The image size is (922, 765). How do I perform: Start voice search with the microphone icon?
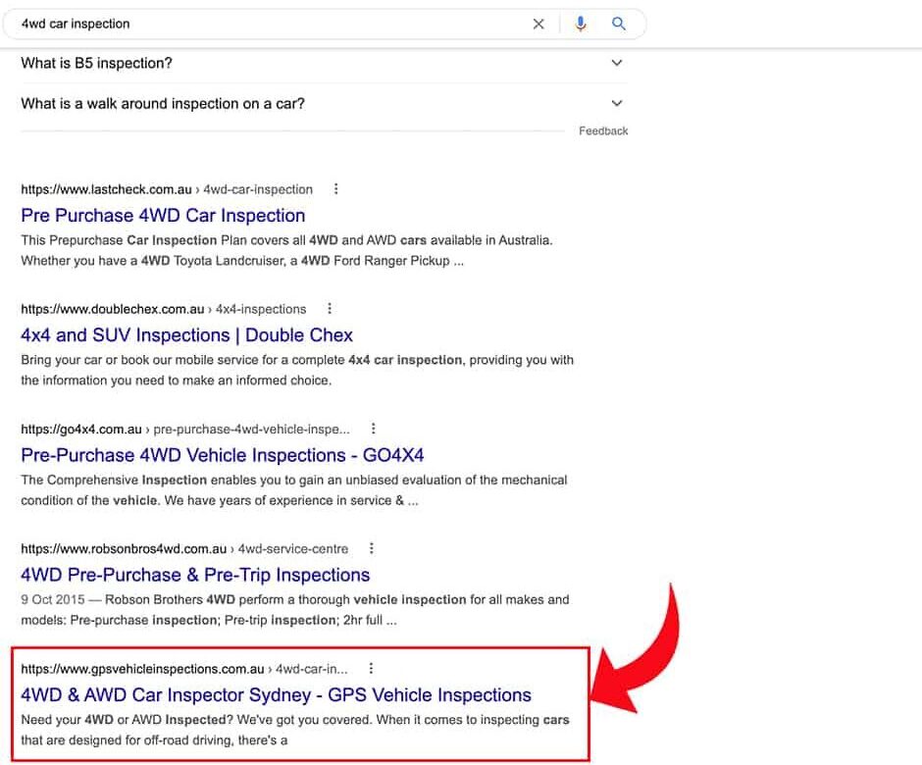point(581,24)
